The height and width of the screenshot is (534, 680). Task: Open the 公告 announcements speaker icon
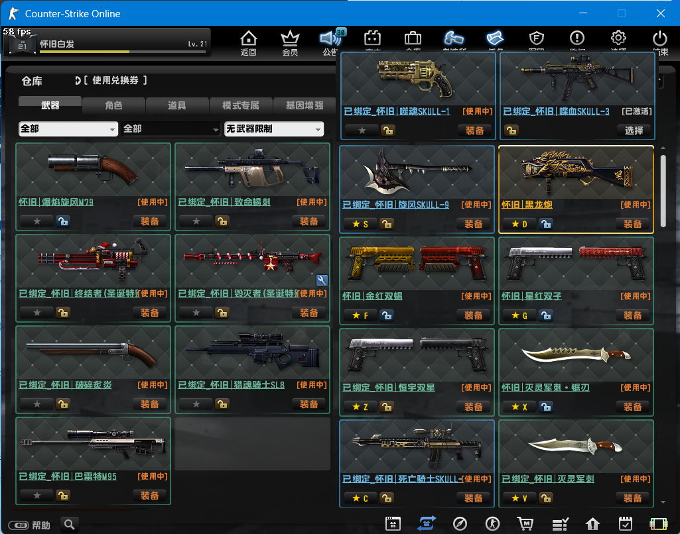tap(330, 38)
